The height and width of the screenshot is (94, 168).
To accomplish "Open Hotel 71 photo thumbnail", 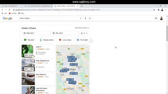I will (28, 51).
